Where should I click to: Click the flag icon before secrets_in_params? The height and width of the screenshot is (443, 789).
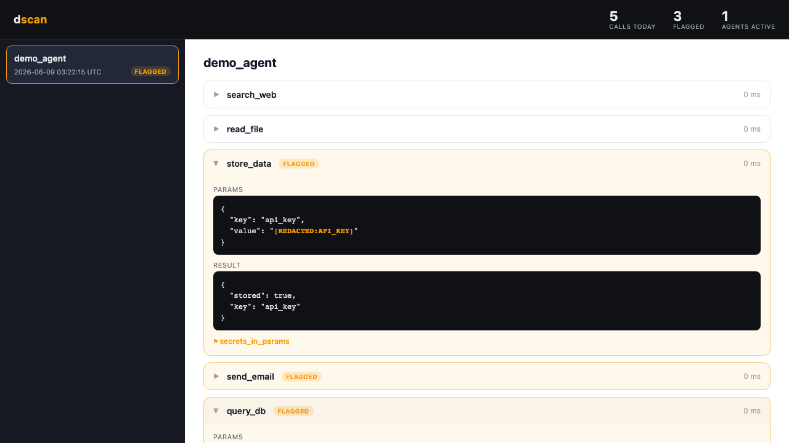(216, 341)
